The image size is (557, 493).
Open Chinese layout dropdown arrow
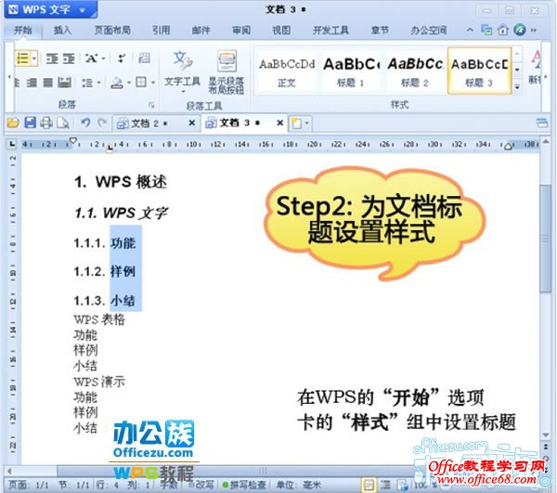click(x=103, y=58)
